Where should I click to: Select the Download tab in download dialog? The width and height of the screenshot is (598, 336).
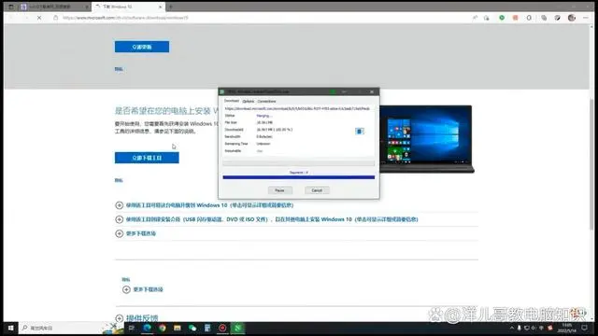coord(232,101)
